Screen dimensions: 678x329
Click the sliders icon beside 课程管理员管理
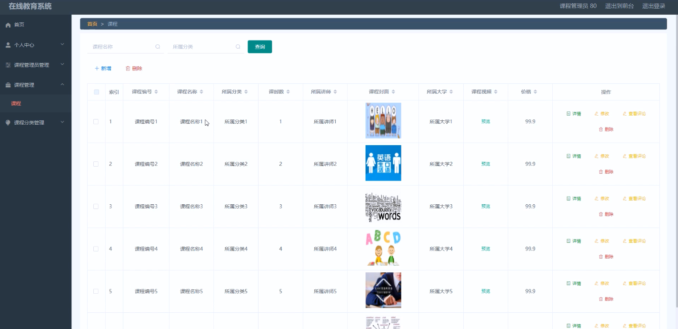coord(8,65)
